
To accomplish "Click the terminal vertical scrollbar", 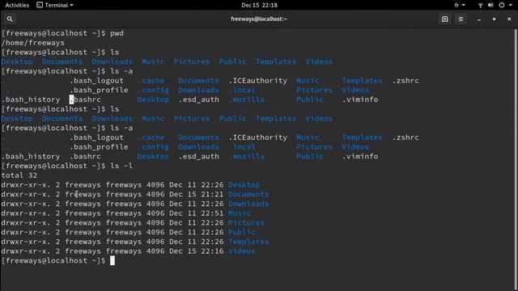I will [516, 158].
